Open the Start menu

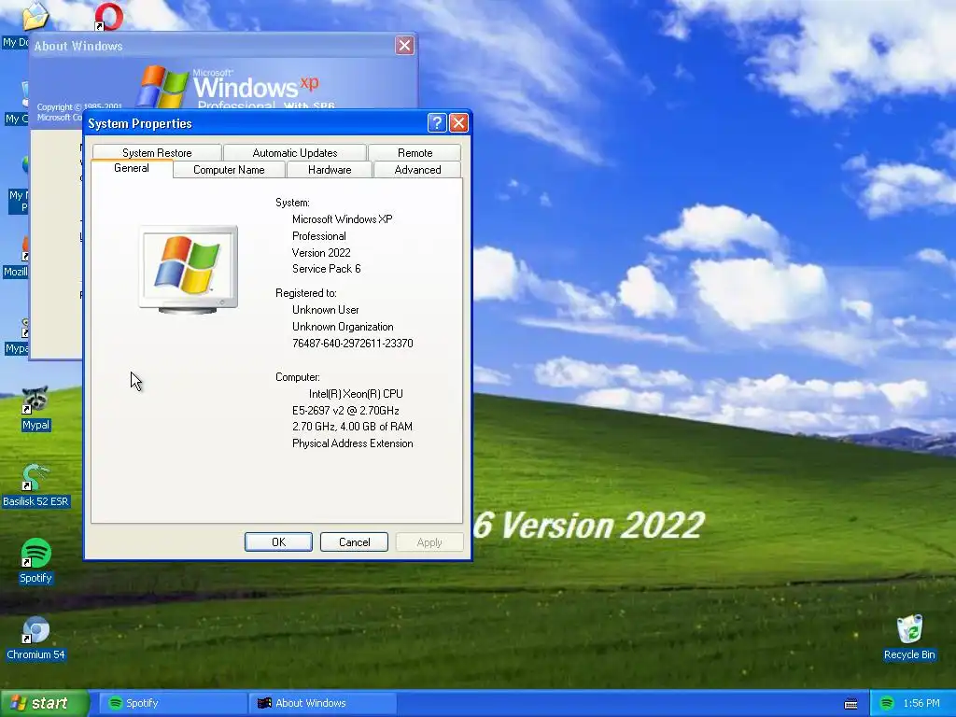(44, 703)
